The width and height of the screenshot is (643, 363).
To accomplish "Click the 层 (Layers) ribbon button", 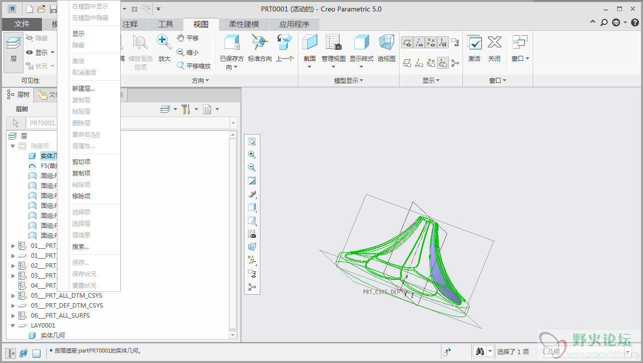I will (x=13, y=52).
